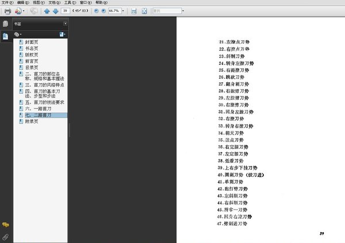Click the fit full page icon

[x=144, y=11]
